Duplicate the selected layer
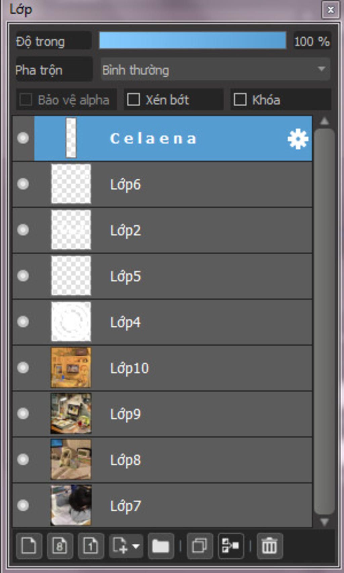Screen dimensions: 344x573 click(200, 545)
